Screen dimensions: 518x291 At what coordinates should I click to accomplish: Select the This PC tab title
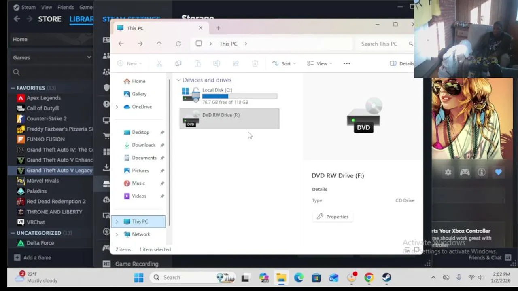coord(135,28)
